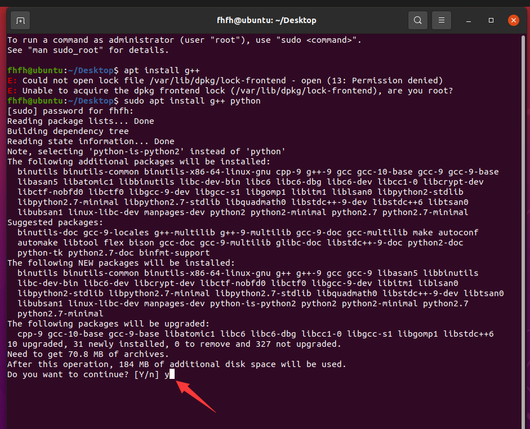Maximize the terminal window
Screen dimensions: 530x429
(x=491, y=20)
